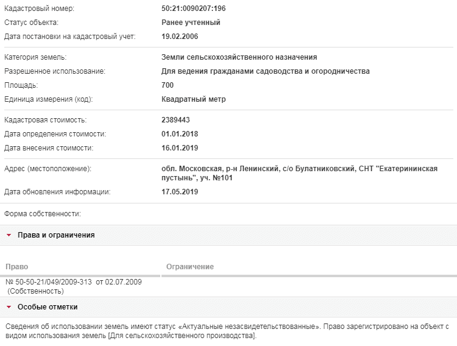Select the Ограничение column header
This screenshot has height=346, width=457.
click(x=190, y=267)
